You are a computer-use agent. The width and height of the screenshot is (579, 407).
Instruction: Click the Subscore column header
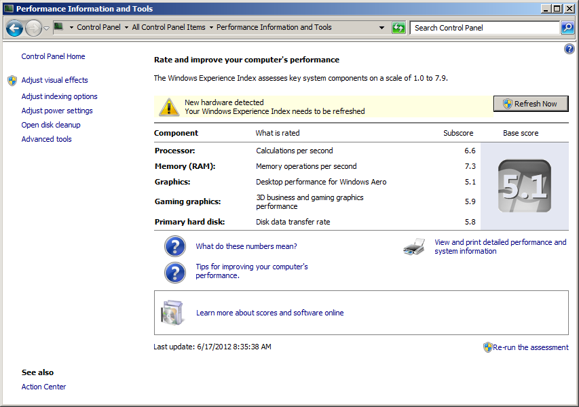click(458, 133)
